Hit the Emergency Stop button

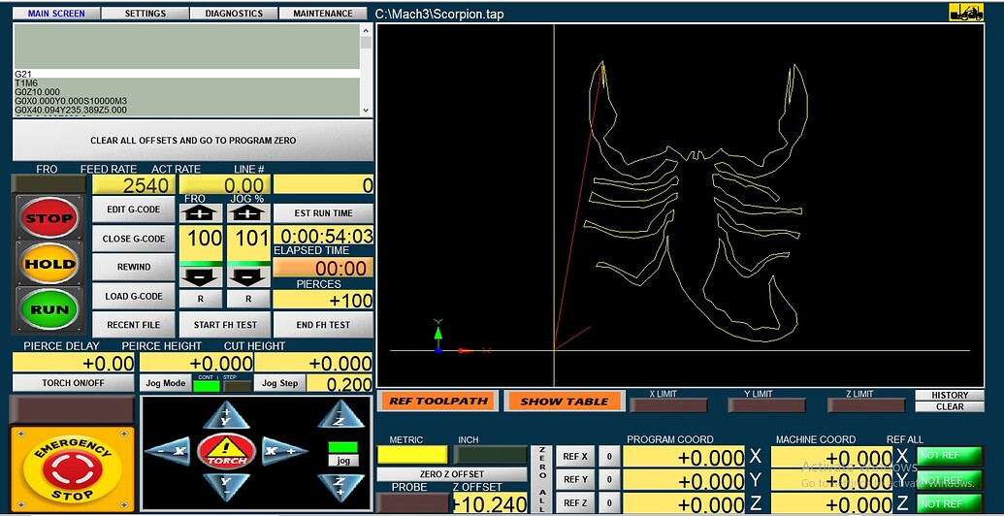click(x=73, y=469)
